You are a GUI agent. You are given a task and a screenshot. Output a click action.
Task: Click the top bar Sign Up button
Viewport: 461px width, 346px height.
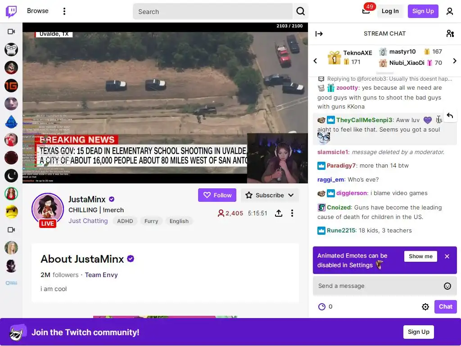point(423,11)
